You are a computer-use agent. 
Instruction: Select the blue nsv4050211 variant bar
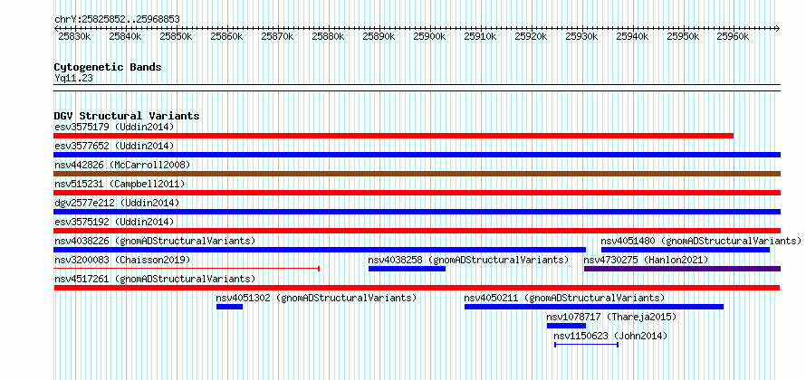point(594,307)
